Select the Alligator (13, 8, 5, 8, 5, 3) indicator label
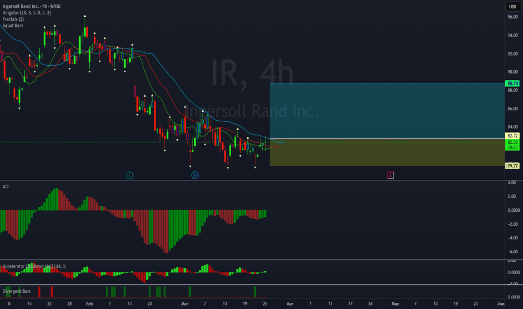The width and height of the screenshot is (523, 309). 27,13
